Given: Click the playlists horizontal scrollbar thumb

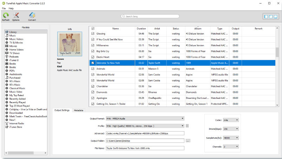Looking at the screenshot, I should pyautogui.click(x=20, y=153).
